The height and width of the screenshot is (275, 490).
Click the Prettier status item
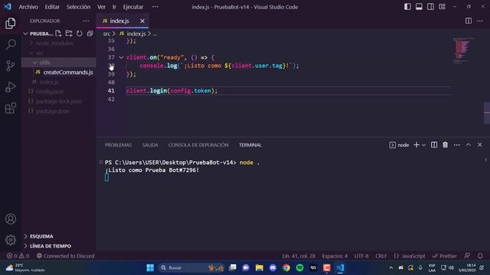444,256
